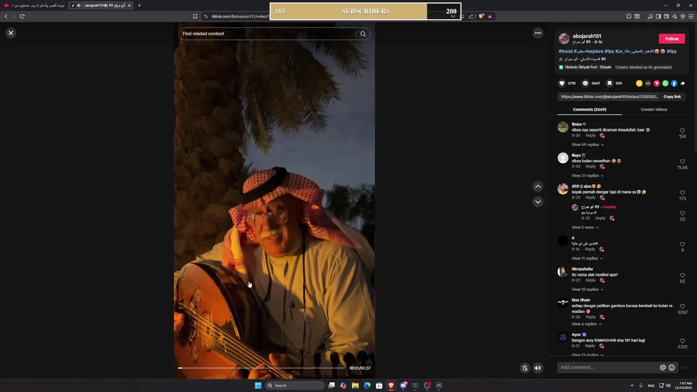This screenshot has width=697, height=392.
Task: Click the abojarah151 username link
Action: 587,36
